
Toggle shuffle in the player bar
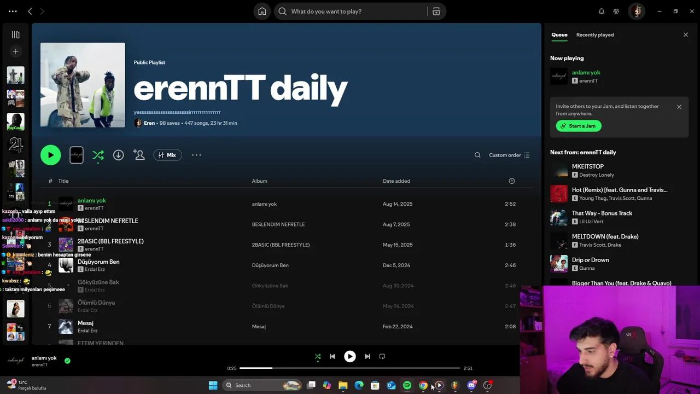[x=318, y=356]
